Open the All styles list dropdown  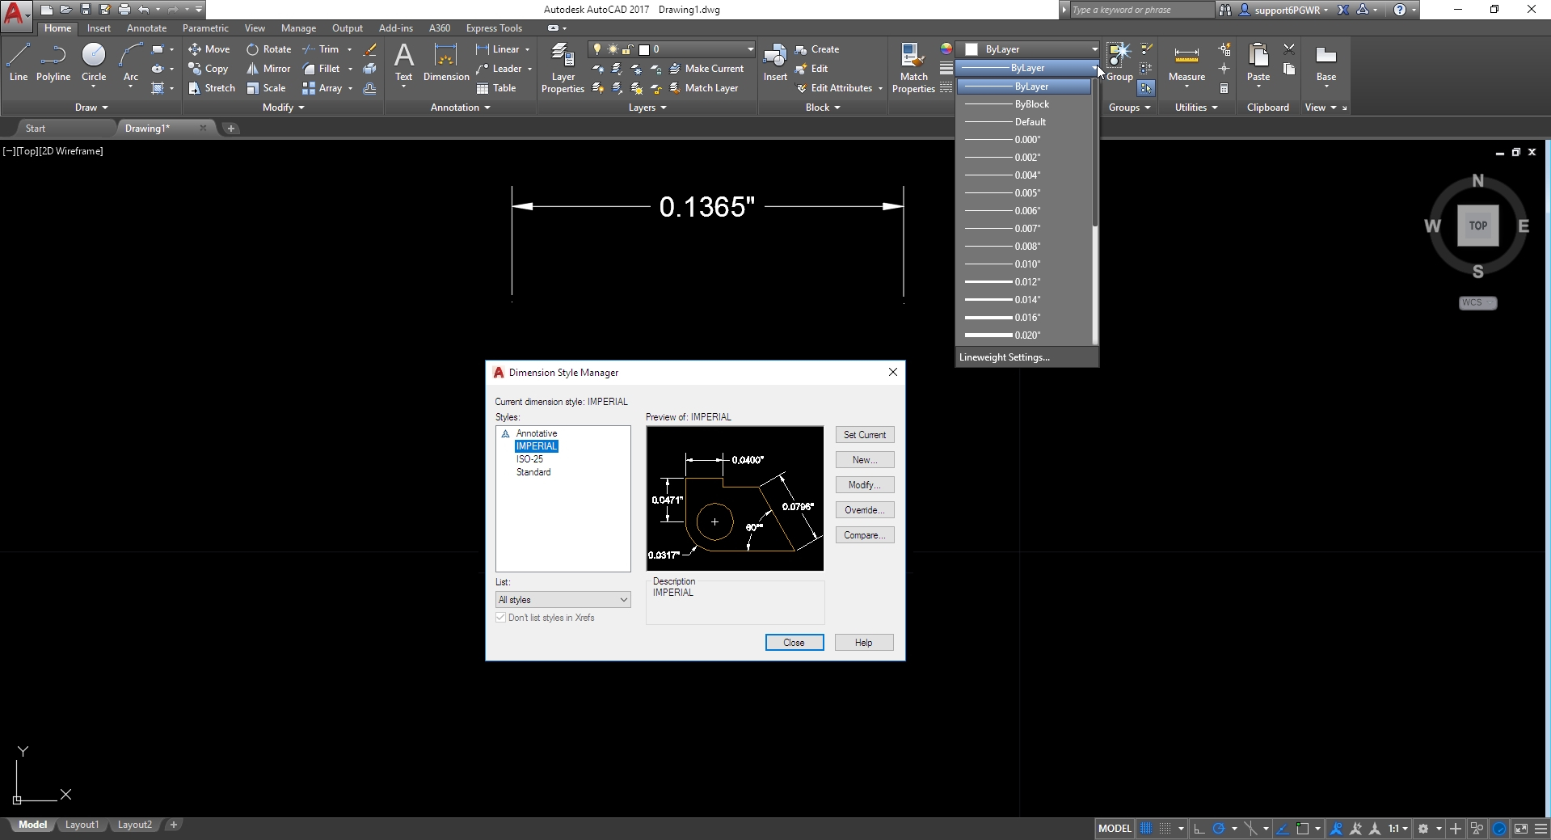pos(563,600)
